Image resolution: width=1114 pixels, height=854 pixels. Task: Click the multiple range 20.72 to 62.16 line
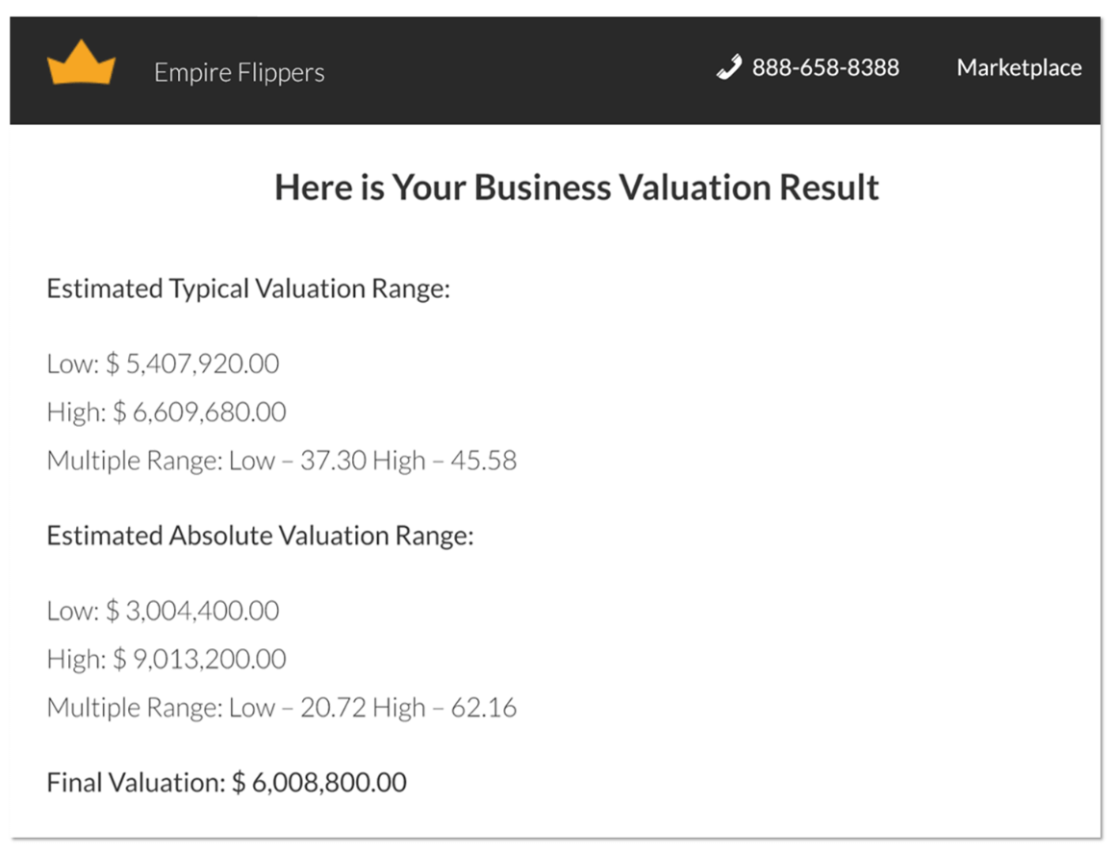282,707
